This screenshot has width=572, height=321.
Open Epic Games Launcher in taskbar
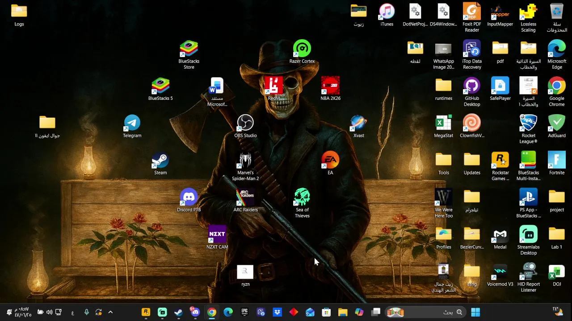pos(244,312)
